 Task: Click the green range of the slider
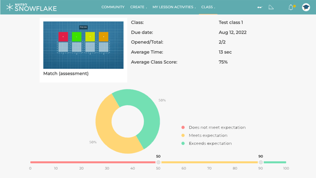pyautogui.click(x=275, y=162)
